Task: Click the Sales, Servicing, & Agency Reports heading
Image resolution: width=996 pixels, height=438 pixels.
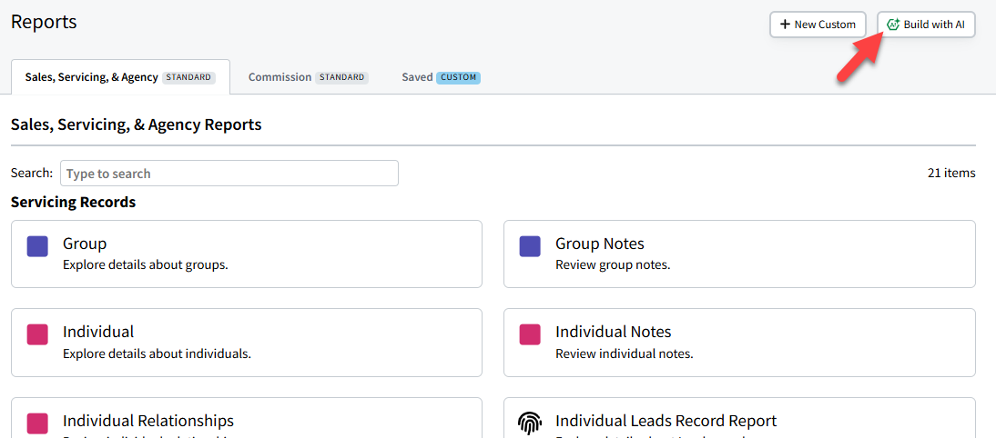Action: 136,124
